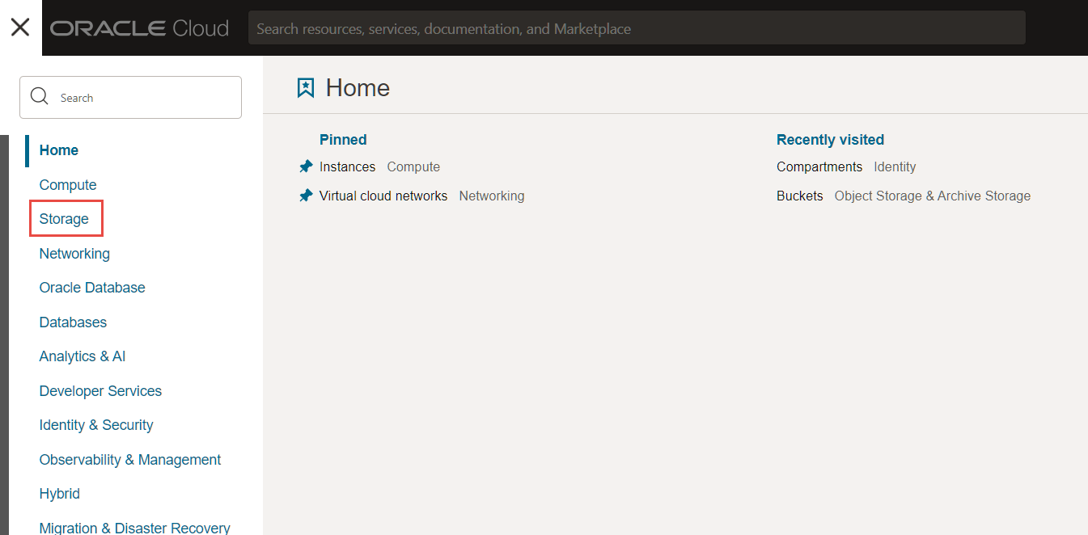Unpin Instances using its pin icon
1088x535 pixels.
coord(306,166)
